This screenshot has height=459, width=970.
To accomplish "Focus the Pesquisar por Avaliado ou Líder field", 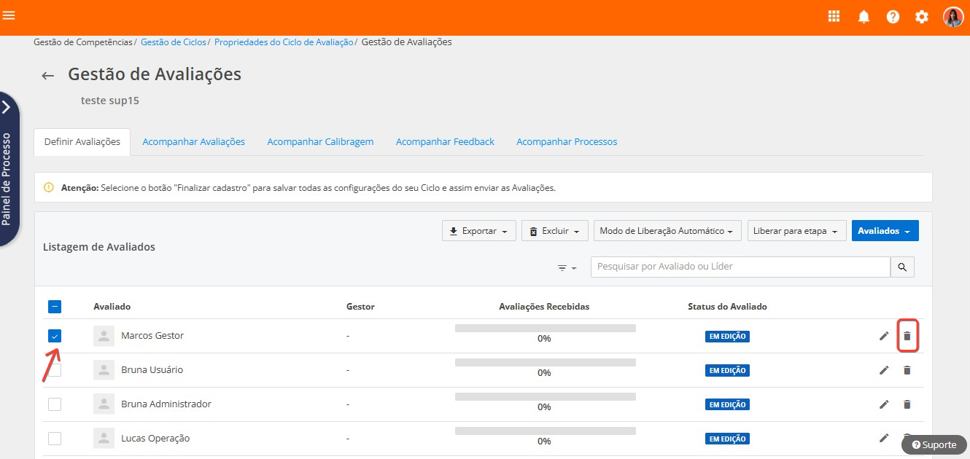I will click(x=740, y=267).
